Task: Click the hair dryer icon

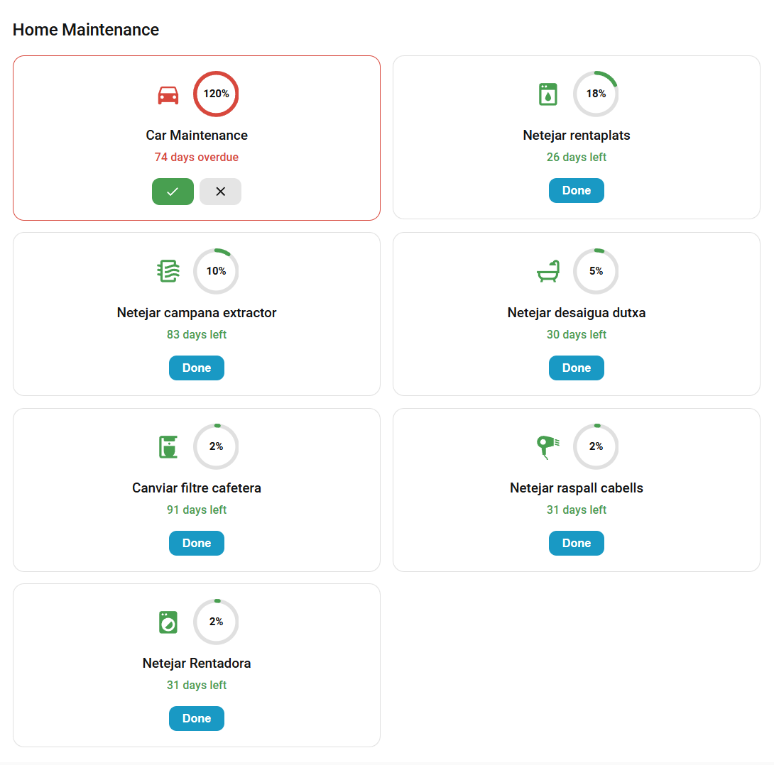Action: pyautogui.click(x=547, y=447)
